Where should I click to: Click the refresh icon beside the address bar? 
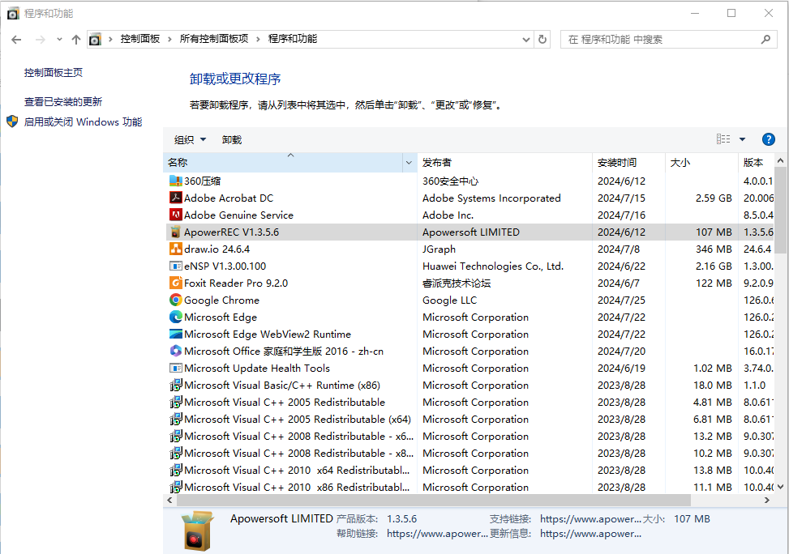point(542,39)
